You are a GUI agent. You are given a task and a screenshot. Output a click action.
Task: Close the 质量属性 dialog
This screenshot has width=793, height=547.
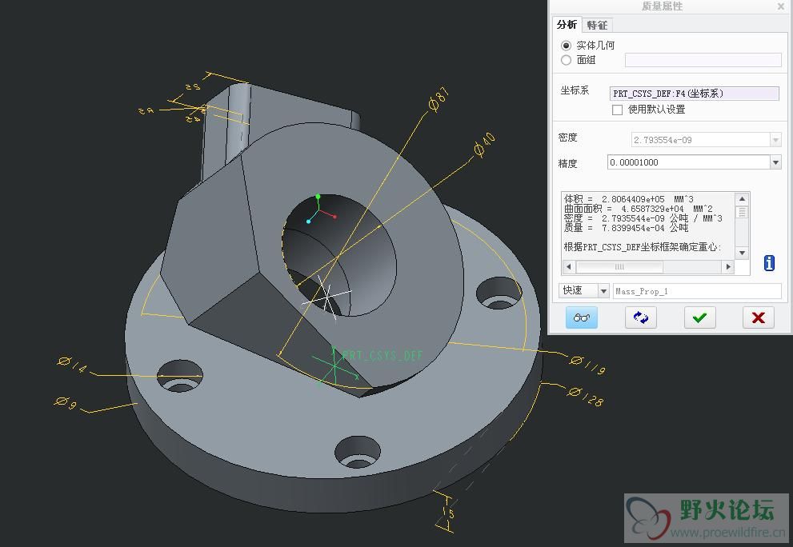pyautogui.click(x=781, y=6)
